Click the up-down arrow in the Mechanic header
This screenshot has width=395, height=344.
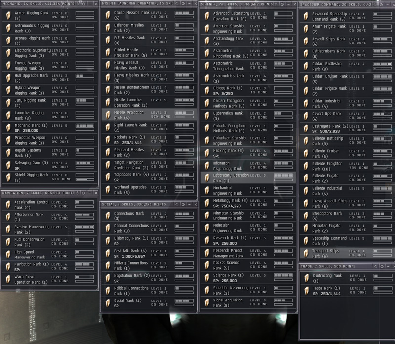pyautogui.click(x=78, y=4)
